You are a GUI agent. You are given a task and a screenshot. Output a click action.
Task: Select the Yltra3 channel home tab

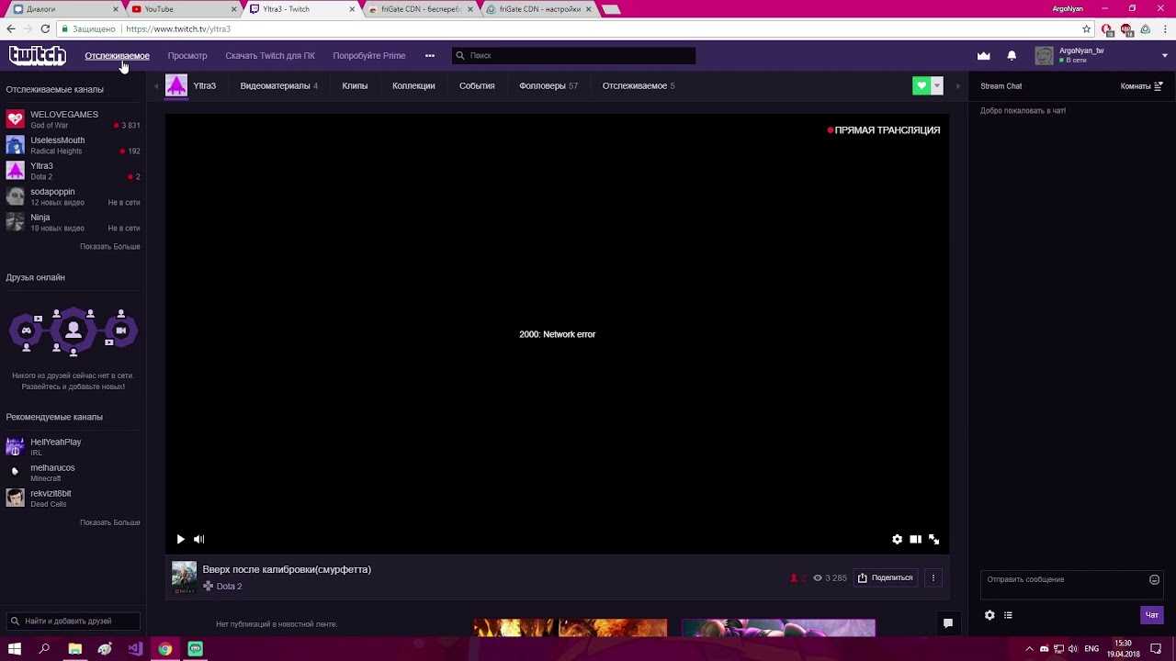click(x=191, y=86)
